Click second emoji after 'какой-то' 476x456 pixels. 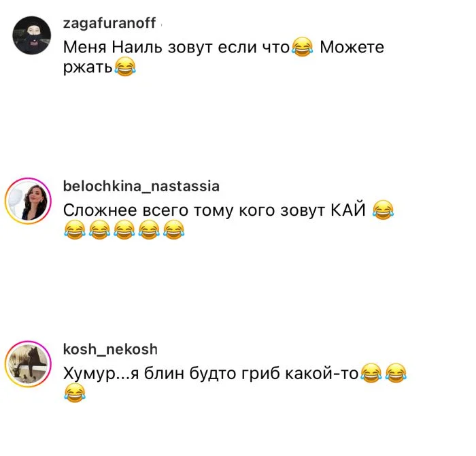(x=396, y=373)
